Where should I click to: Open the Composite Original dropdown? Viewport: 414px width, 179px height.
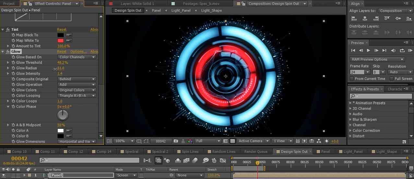point(77,79)
